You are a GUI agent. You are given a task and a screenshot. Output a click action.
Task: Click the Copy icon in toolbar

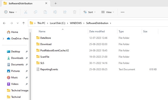[35, 12]
